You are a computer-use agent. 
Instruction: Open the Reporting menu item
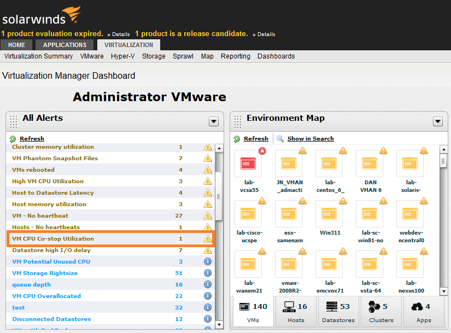235,56
